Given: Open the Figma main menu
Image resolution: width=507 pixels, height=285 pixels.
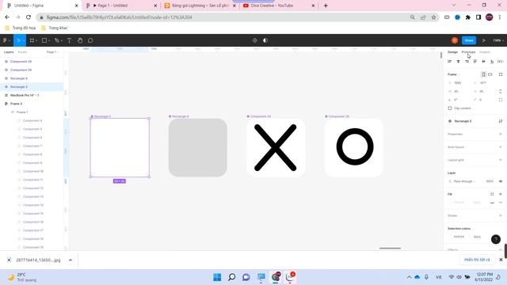Looking at the screenshot, I should pyautogui.click(x=6, y=40).
